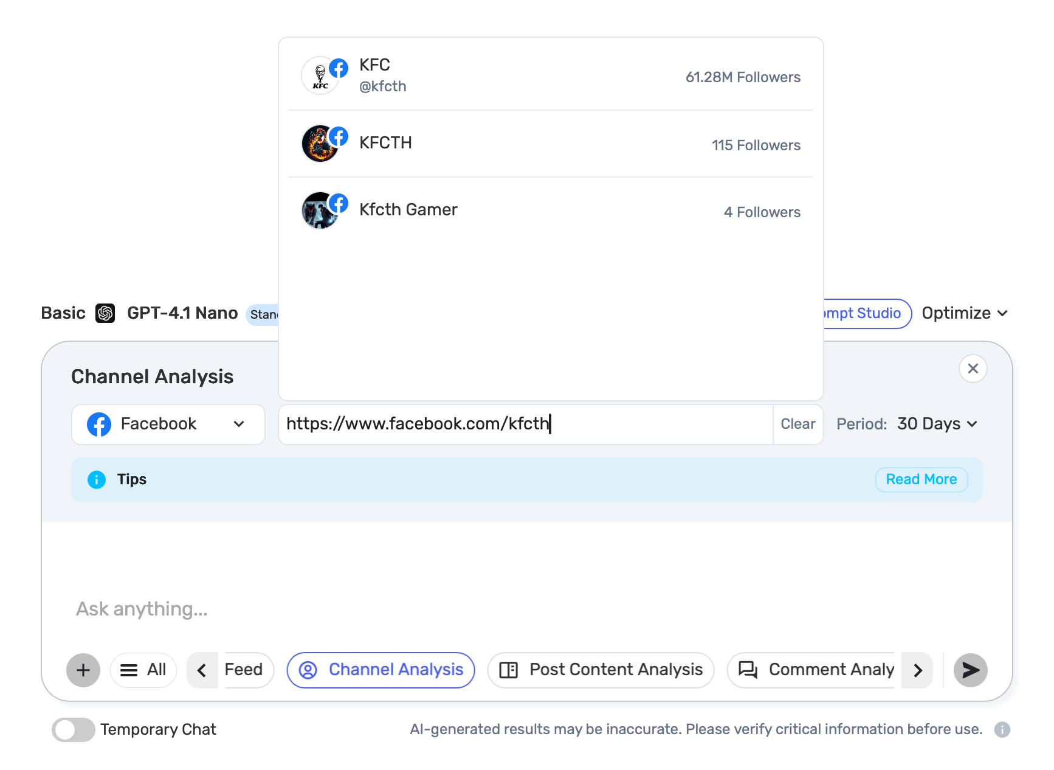Expand the 30 Days period dropdown

pyautogui.click(x=937, y=424)
